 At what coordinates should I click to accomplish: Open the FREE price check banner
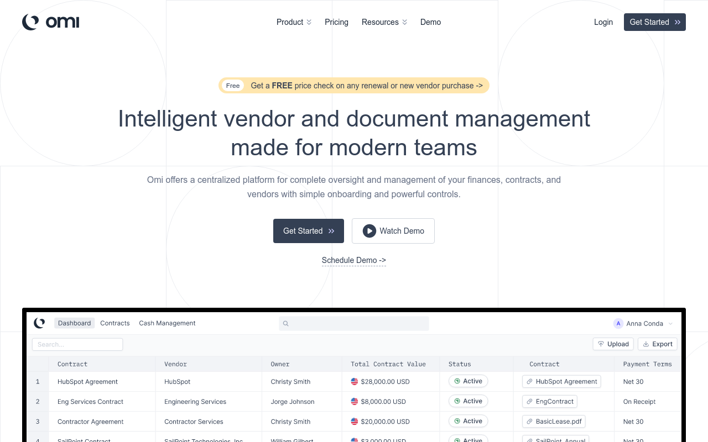coord(354,86)
